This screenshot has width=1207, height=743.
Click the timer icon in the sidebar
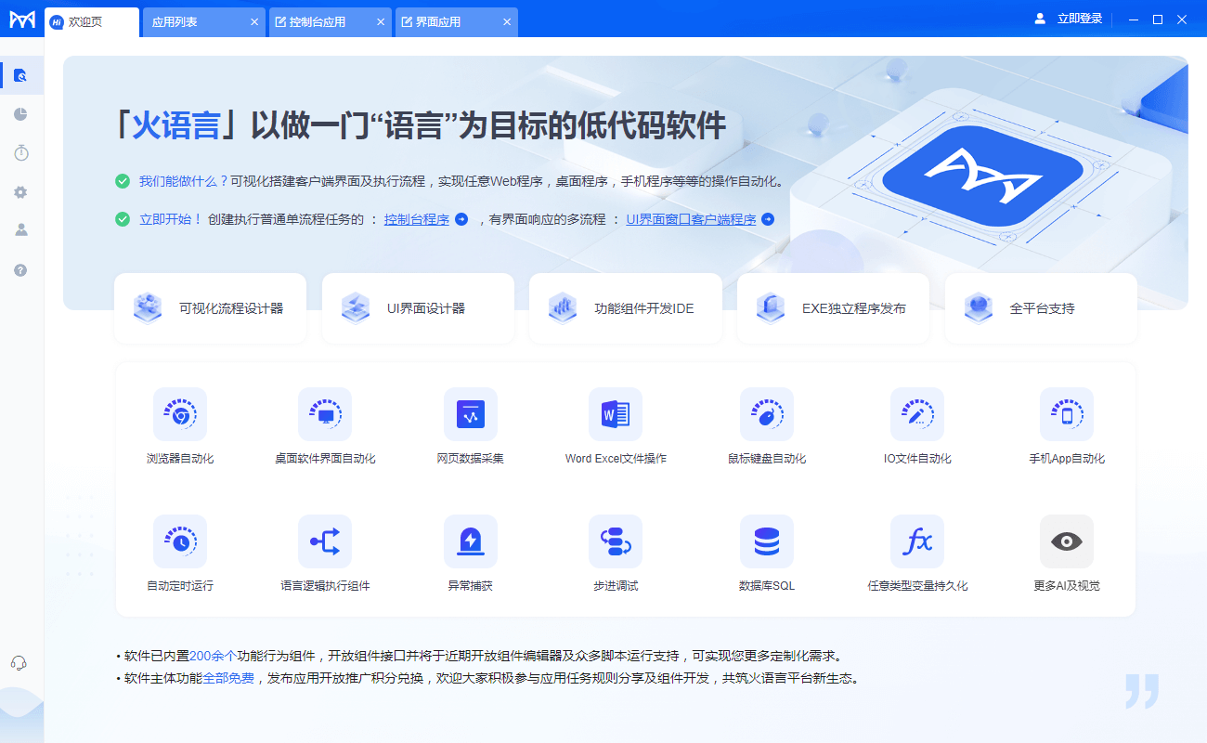click(20, 153)
